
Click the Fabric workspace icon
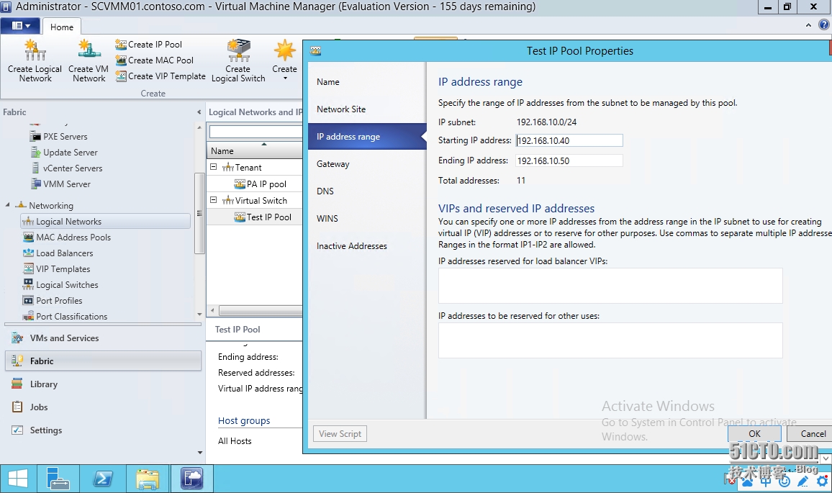click(x=17, y=361)
